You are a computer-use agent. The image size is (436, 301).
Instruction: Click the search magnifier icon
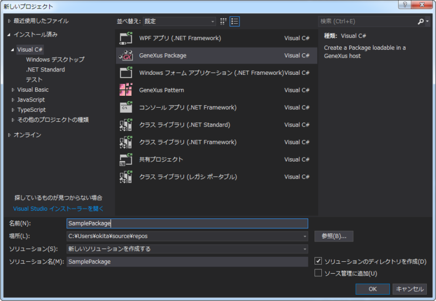(421, 22)
